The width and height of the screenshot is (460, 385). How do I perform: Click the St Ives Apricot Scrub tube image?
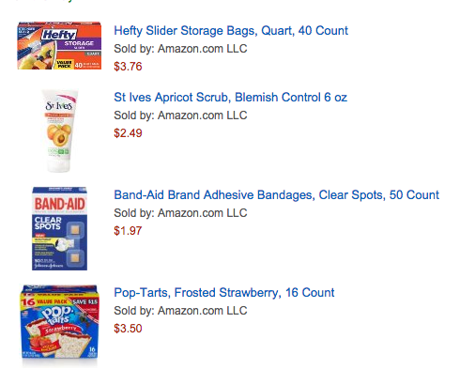(x=59, y=131)
